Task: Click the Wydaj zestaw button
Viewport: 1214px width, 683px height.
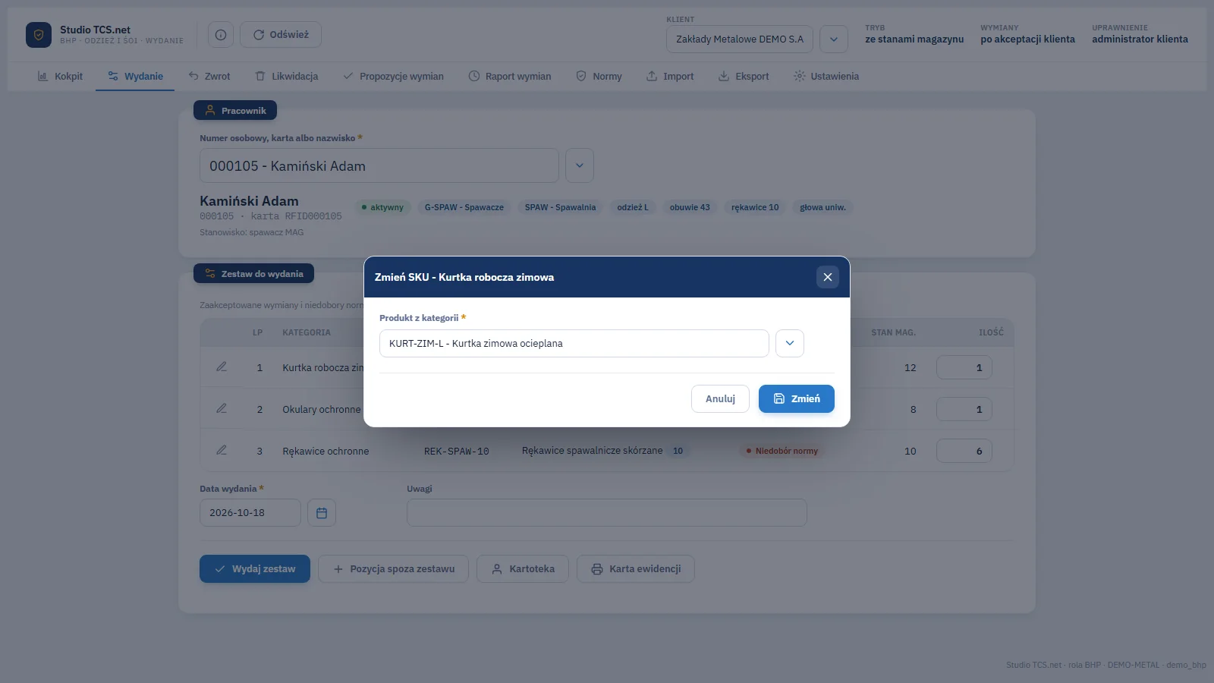Action: [255, 569]
